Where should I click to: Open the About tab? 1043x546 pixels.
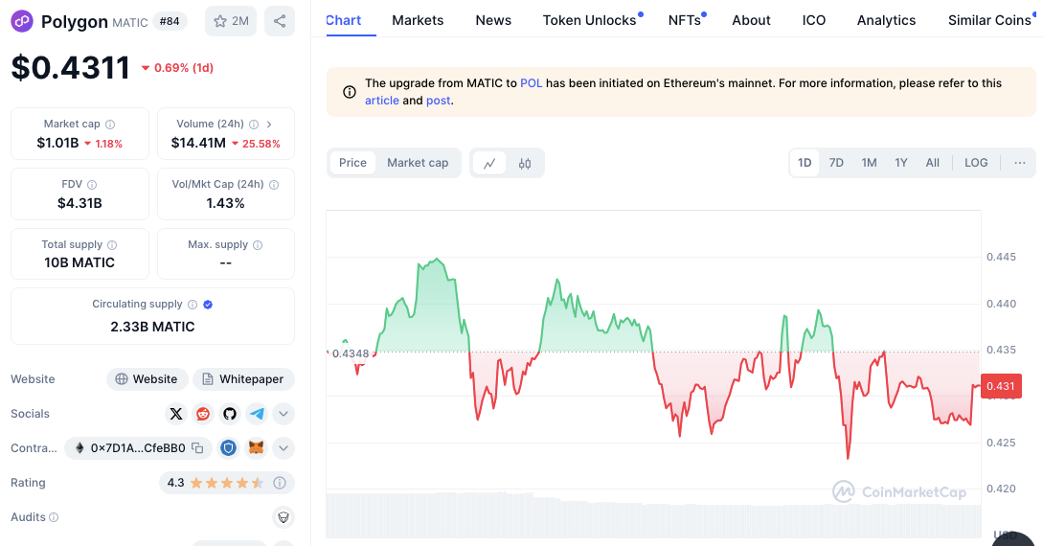751,21
